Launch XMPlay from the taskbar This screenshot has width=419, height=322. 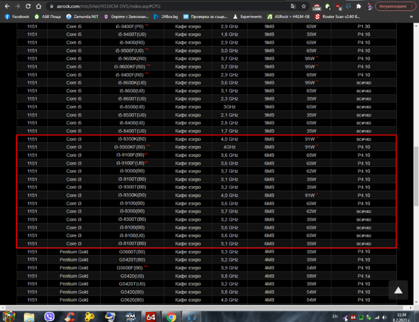coord(130,317)
